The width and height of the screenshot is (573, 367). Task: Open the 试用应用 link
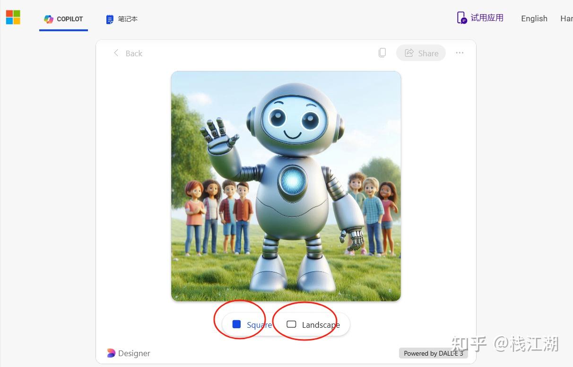487,18
